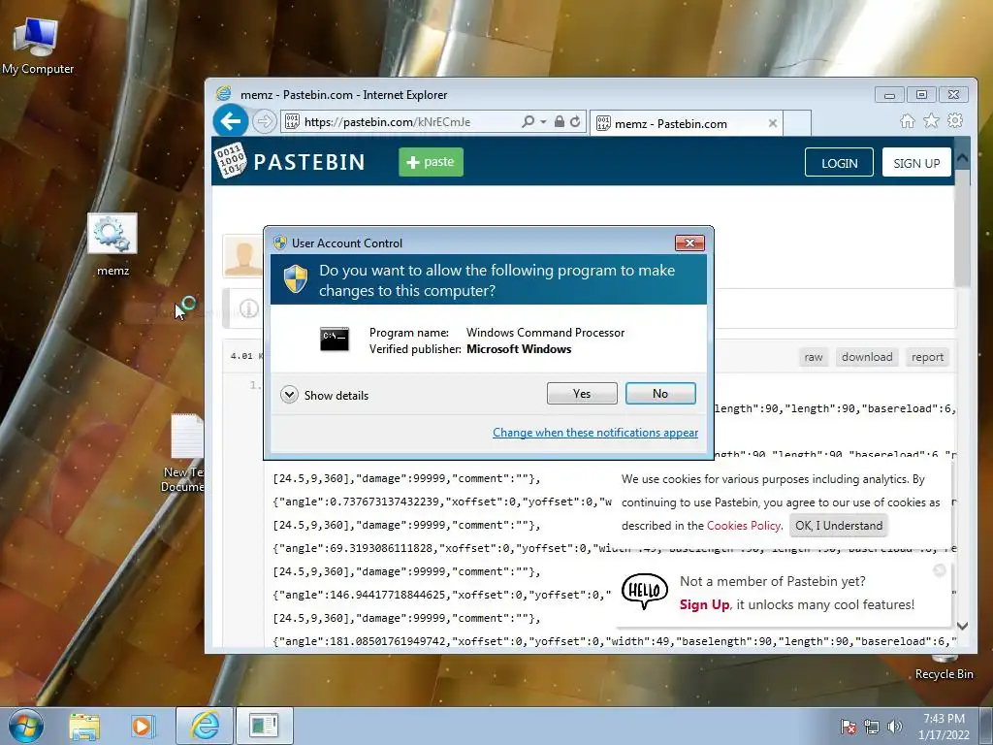Viewport: 993px width, 745px height.
Task: Click the IE Favorites star icon
Action: (x=931, y=121)
